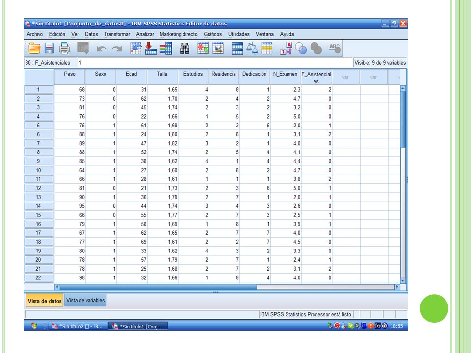This screenshot has height=353, width=471.
Task: Select the F_Asistenciales column header
Action: (316, 77)
